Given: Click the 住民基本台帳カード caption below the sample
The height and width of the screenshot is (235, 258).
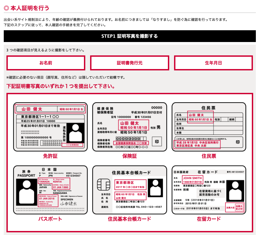Looking at the screenshot, I should coord(130,219).
